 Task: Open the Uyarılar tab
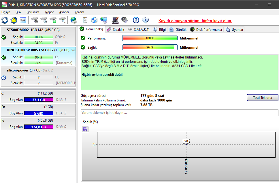[x=235, y=29]
